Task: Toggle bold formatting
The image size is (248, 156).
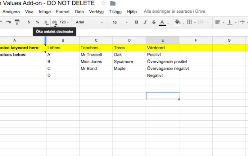Action: (x=136, y=22)
